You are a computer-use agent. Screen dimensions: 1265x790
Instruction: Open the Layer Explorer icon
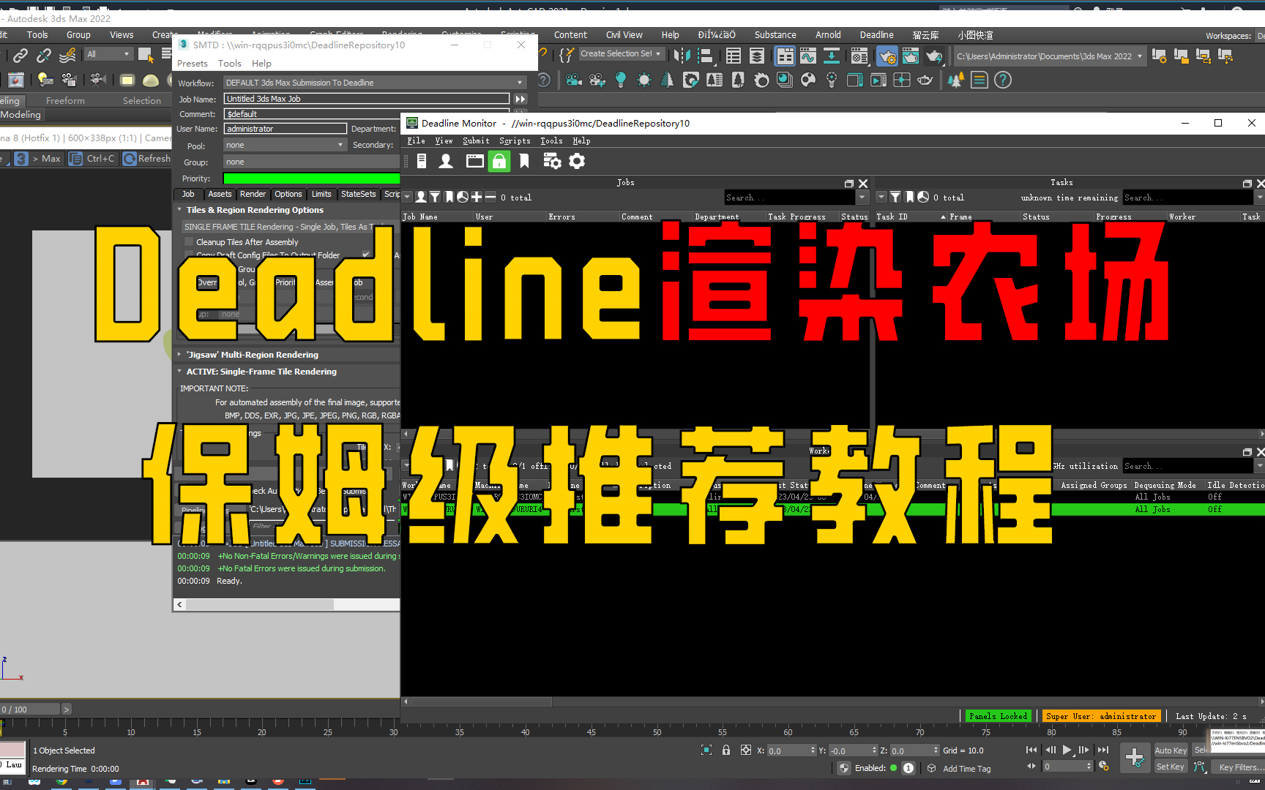tap(757, 56)
